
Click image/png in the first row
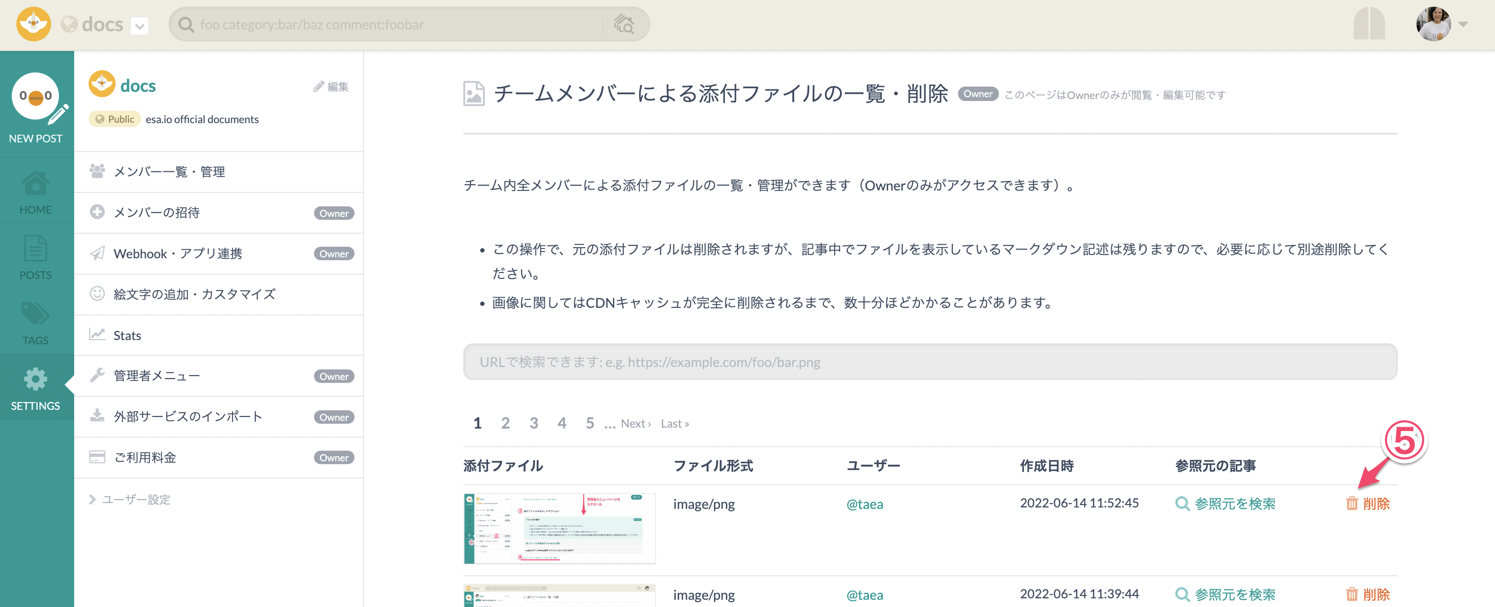click(704, 505)
